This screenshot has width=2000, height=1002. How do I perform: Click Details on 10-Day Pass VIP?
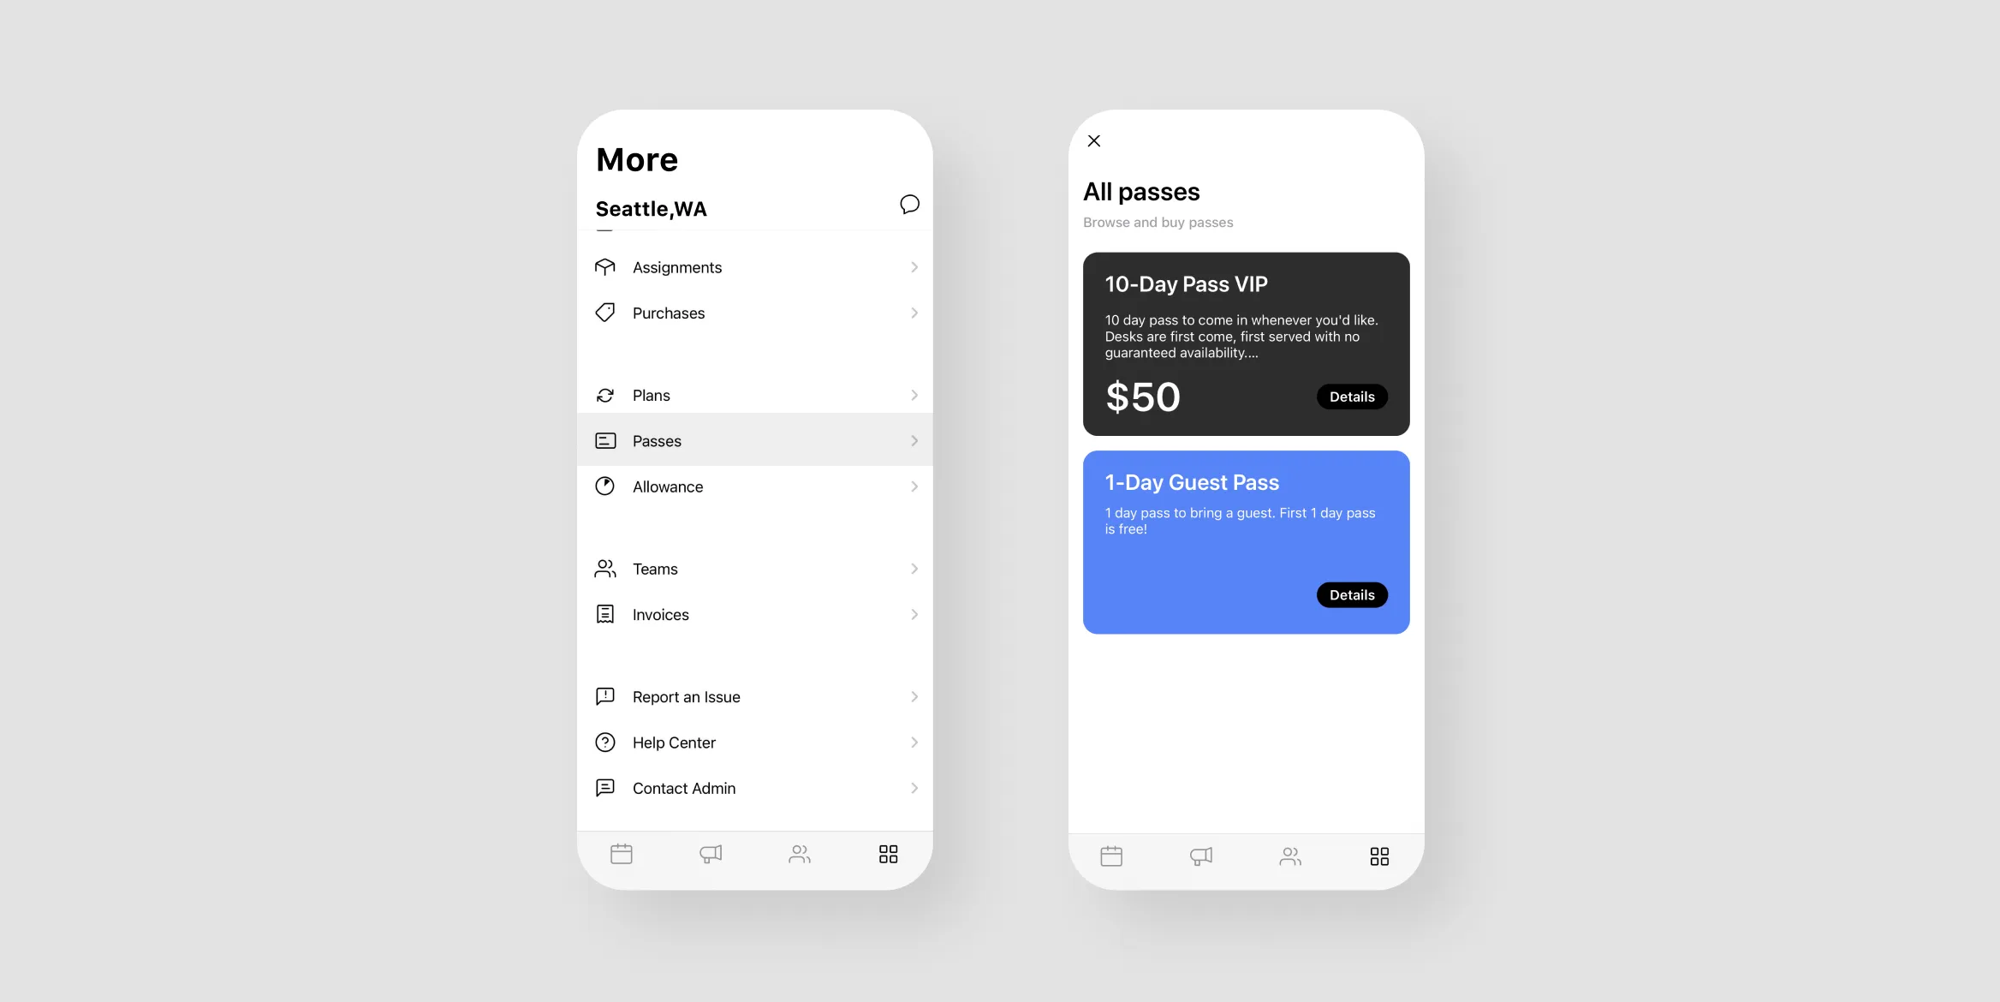[x=1351, y=397]
